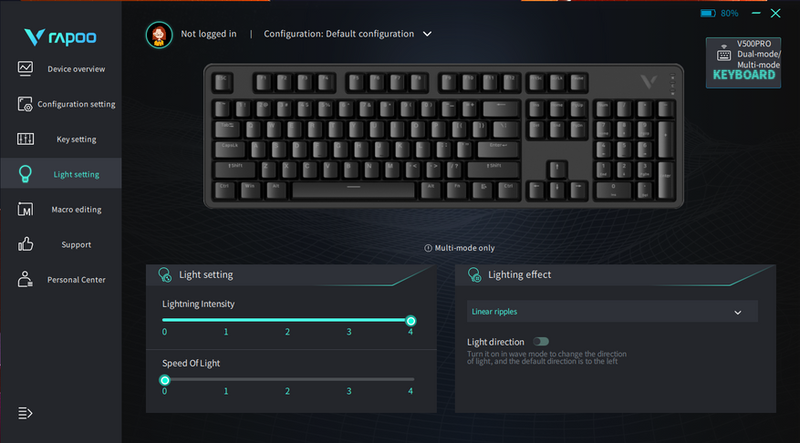Click the battery status indicator
The image size is (800, 443).
(x=719, y=14)
